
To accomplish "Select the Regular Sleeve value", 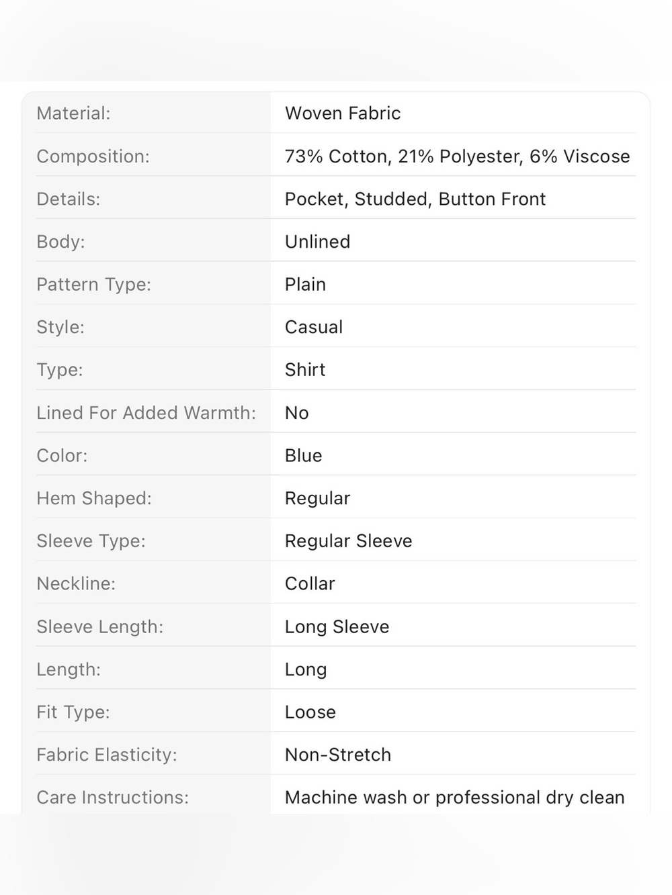I will point(348,541).
